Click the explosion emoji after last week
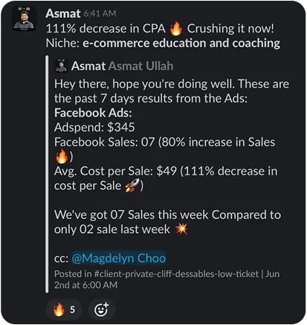Screen dimensions: 307x325 (181, 229)
